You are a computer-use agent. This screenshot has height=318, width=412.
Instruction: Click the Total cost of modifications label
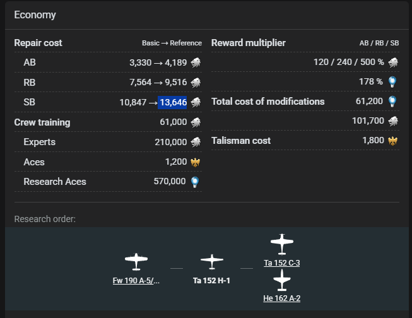(x=268, y=102)
